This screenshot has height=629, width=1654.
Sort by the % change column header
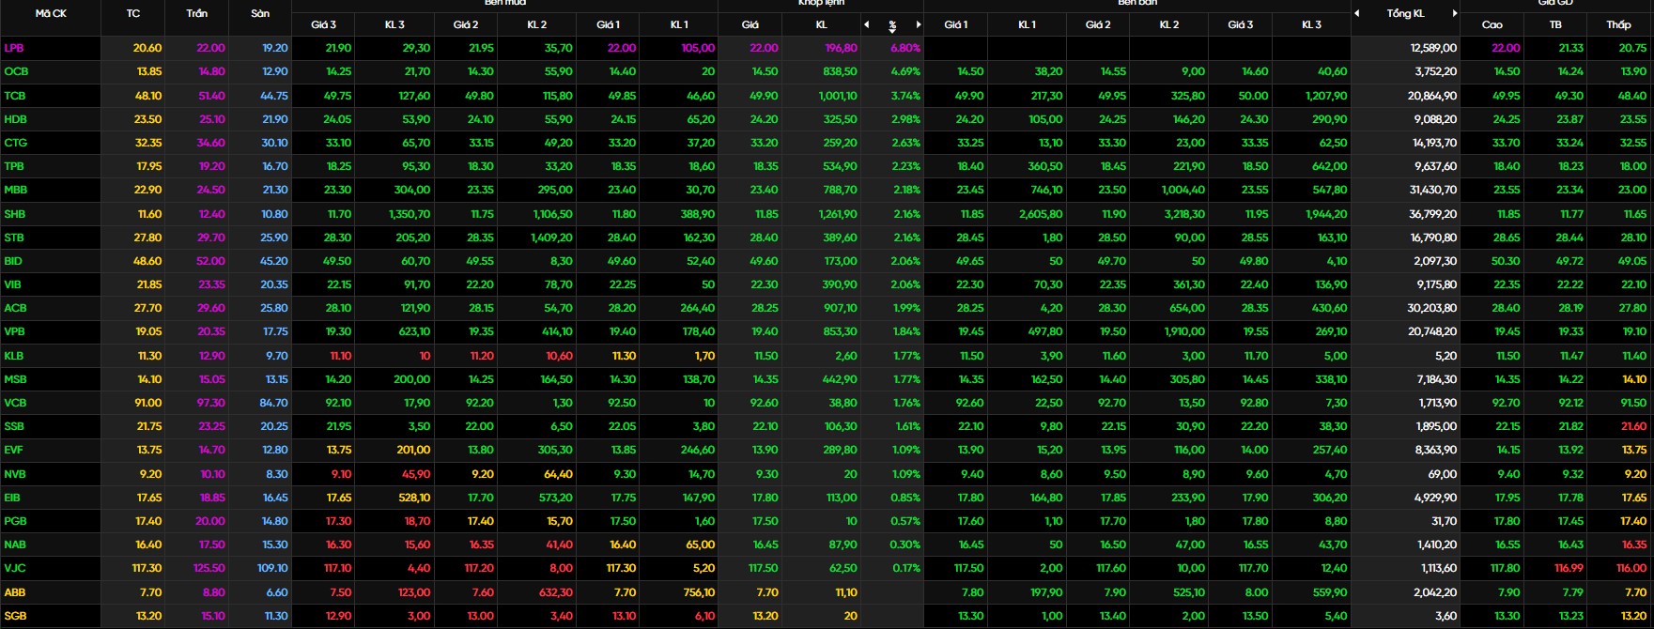coord(892,25)
